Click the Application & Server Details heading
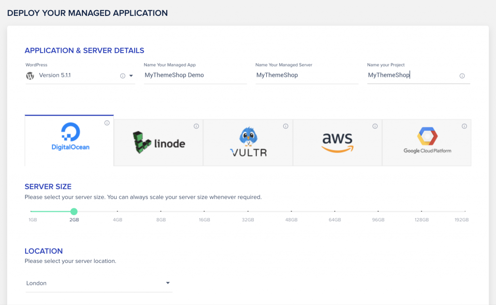 84,51
